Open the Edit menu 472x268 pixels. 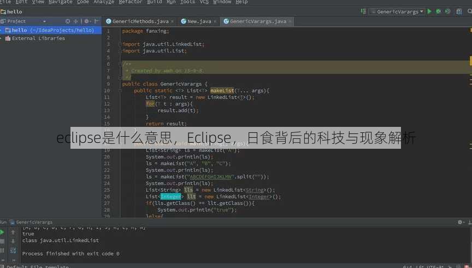(x=21, y=2)
